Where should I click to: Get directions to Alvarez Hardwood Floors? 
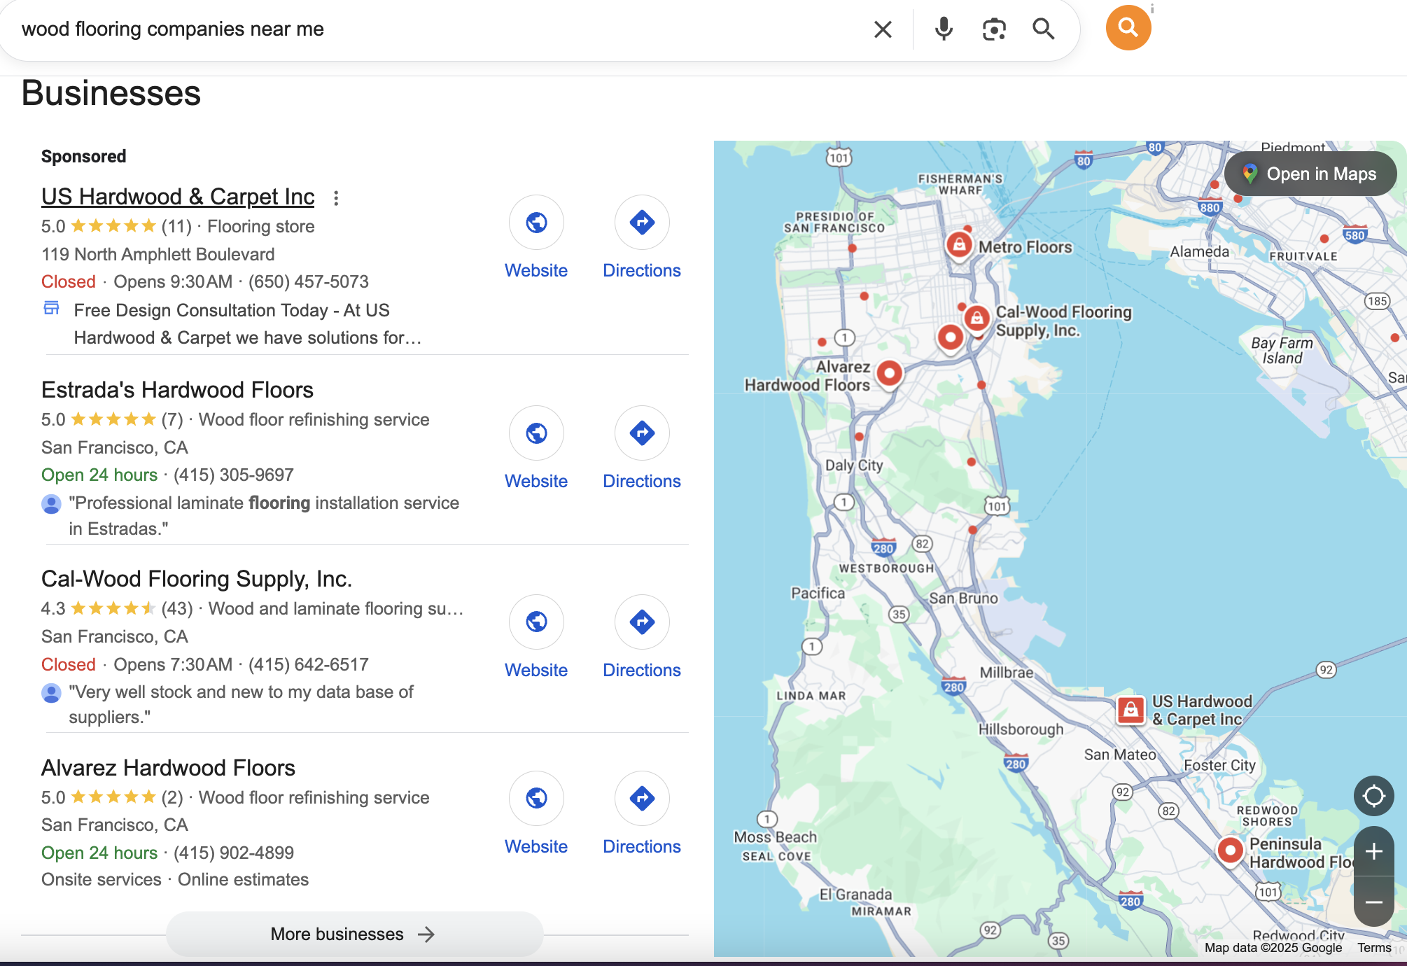pyautogui.click(x=641, y=798)
